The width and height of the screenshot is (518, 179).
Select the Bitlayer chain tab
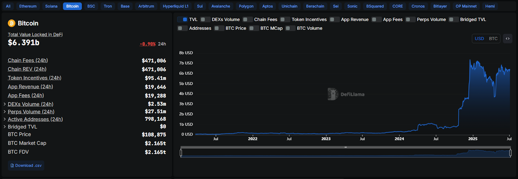pyautogui.click(x=440, y=6)
